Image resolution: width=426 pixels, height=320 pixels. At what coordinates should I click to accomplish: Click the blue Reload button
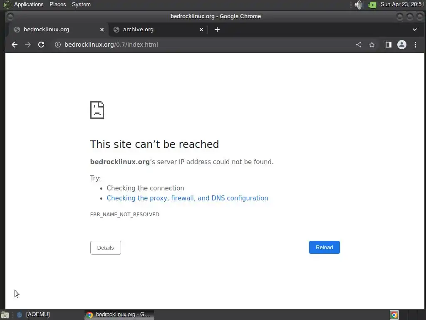coord(324,247)
